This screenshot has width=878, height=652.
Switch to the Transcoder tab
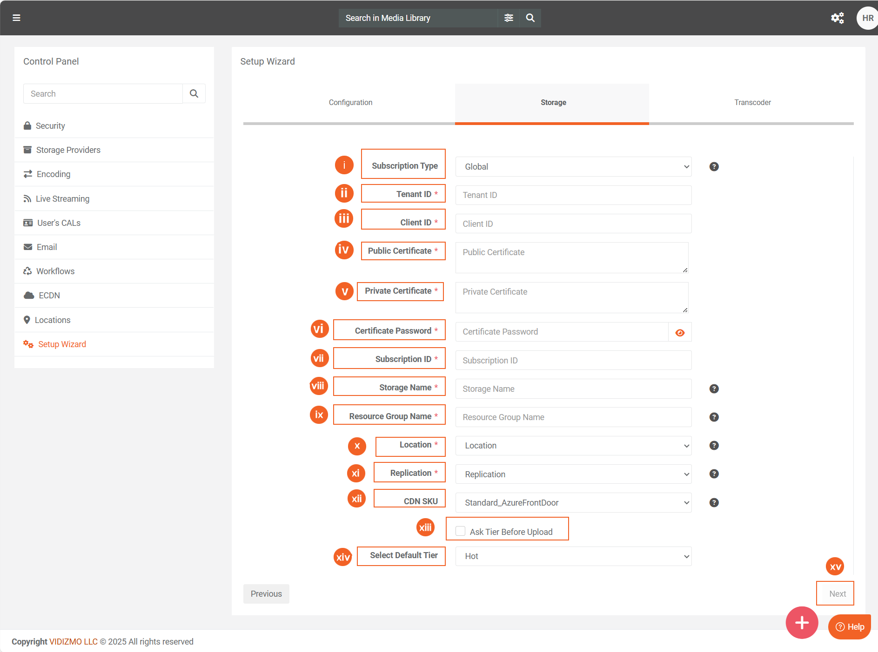tap(752, 102)
